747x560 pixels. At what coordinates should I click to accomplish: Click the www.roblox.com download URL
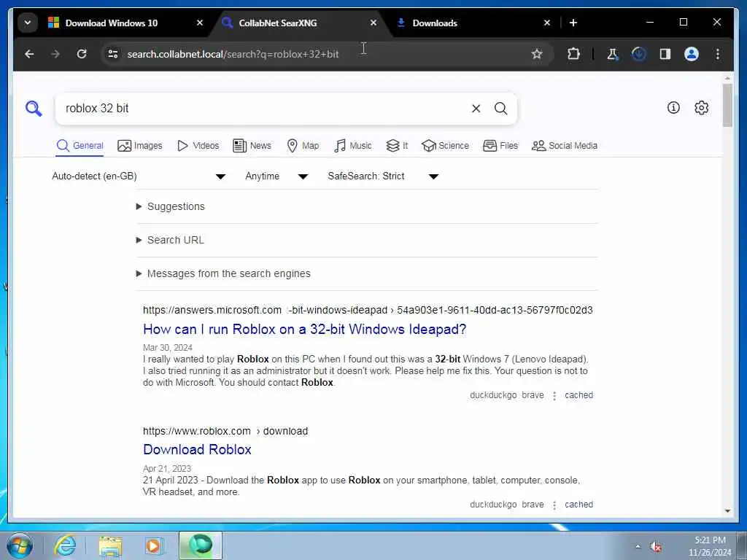(225, 431)
